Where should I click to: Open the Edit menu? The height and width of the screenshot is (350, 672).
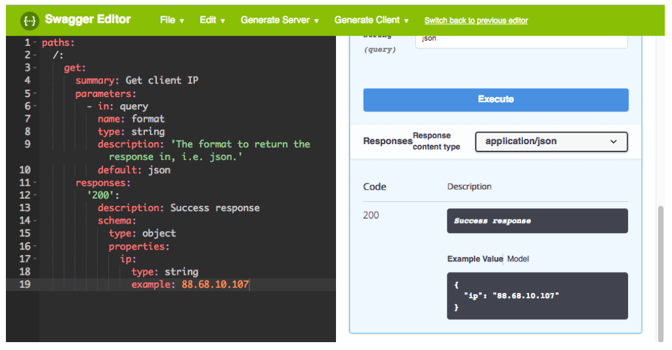[212, 20]
